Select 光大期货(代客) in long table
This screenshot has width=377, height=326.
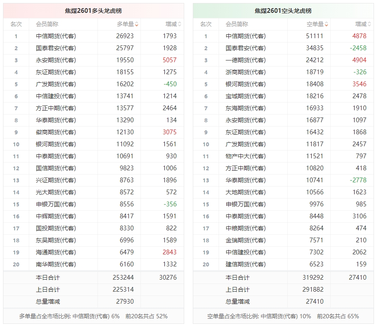(56, 192)
